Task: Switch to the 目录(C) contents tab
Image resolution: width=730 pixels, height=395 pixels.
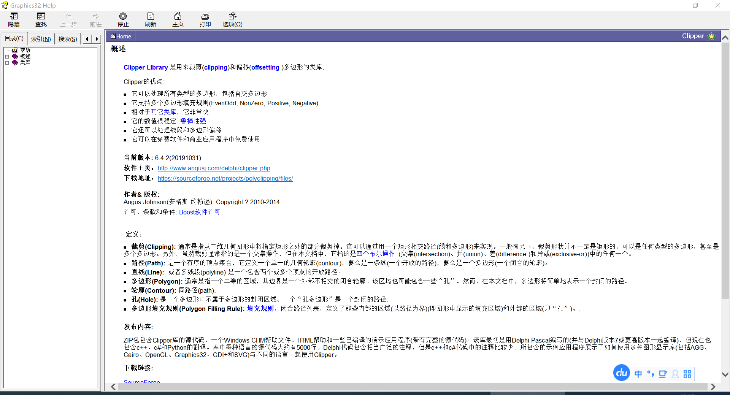Action: coord(14,38)
